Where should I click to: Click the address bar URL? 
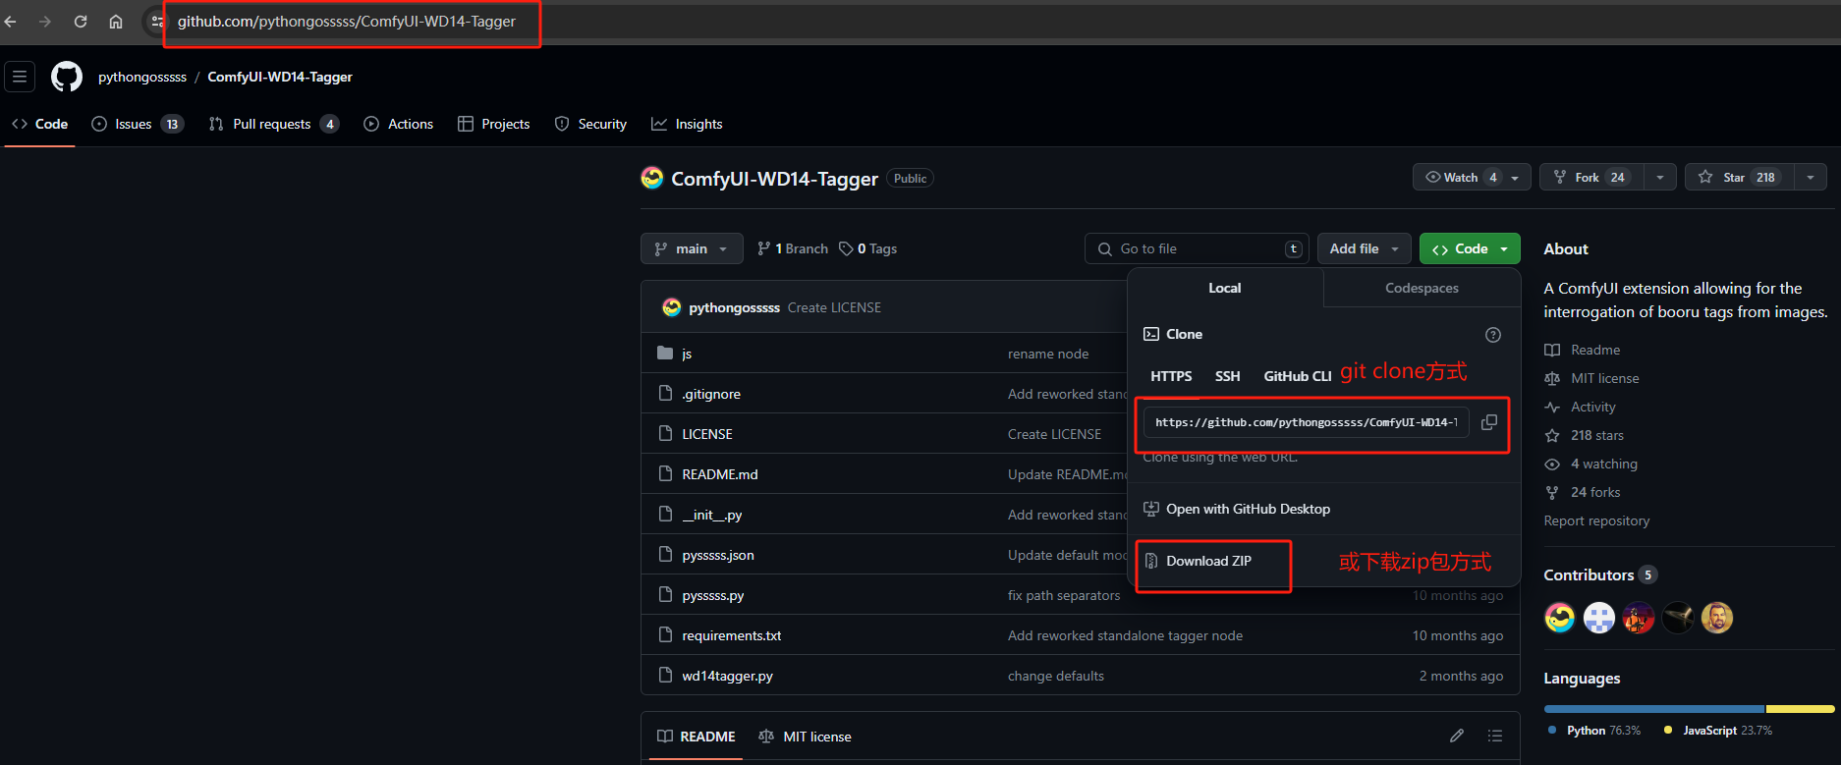point(346,22)
